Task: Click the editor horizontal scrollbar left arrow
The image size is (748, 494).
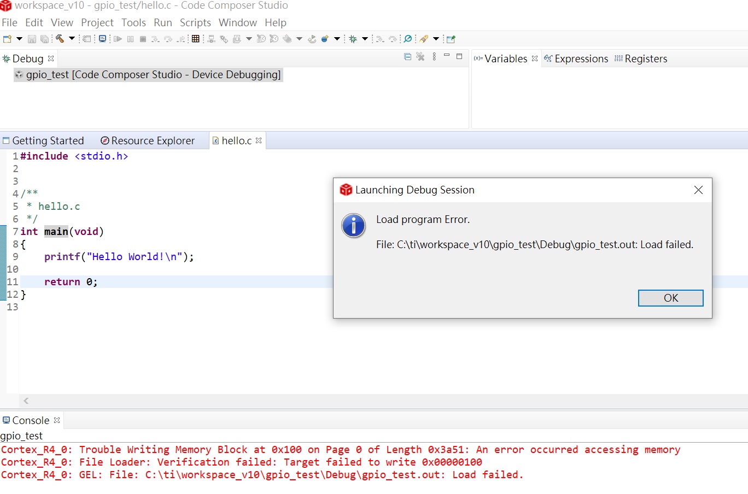Action: tap(26, 401)
